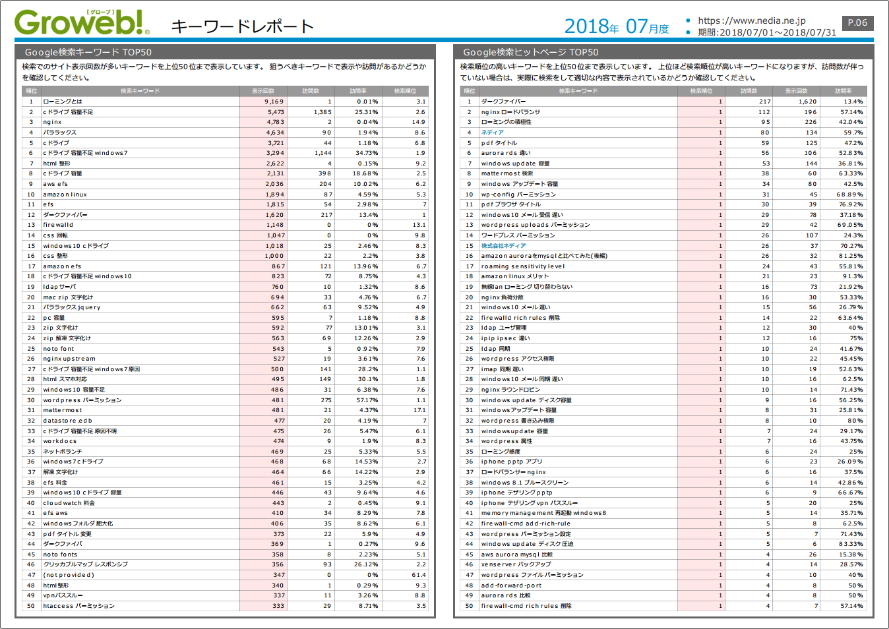Click the mattermost 検索 keyword
The image size is (889, 629).
pyautogui.click(x=507, y=173)
